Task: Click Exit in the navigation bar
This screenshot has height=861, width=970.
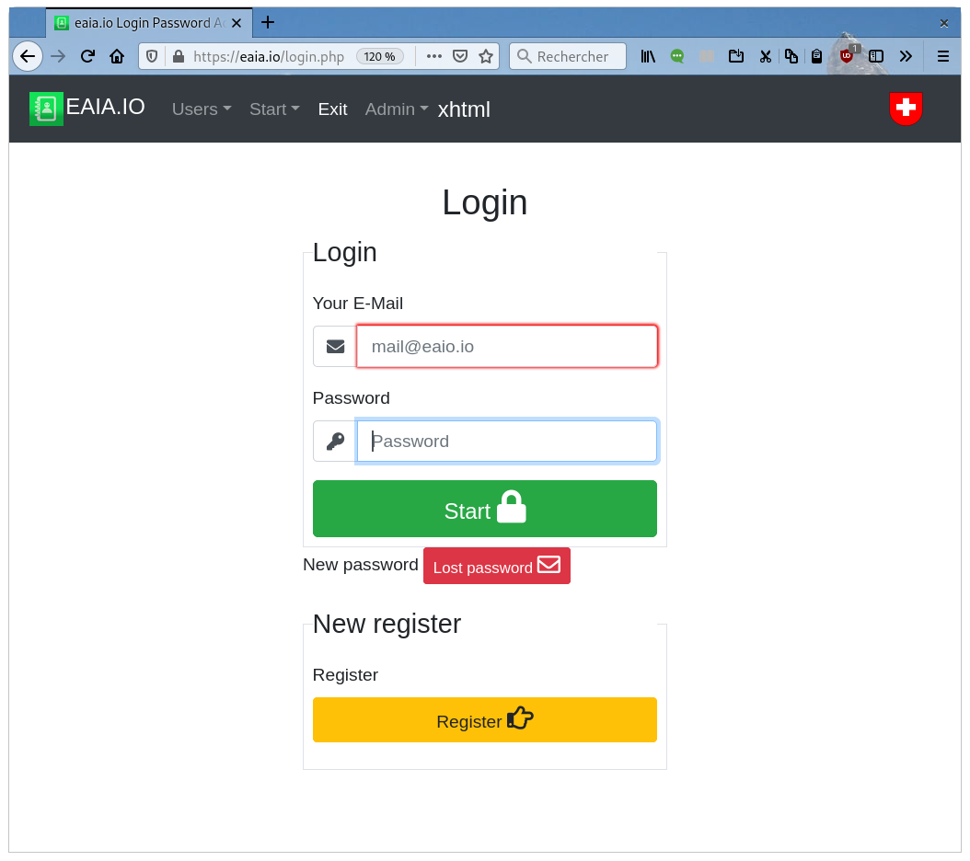Action: tap(332, 109)
